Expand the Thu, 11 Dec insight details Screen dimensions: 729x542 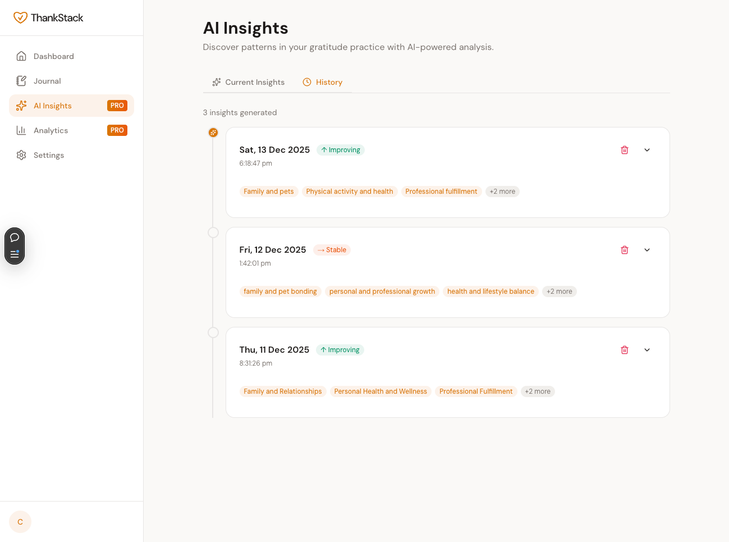coord(647,349)
